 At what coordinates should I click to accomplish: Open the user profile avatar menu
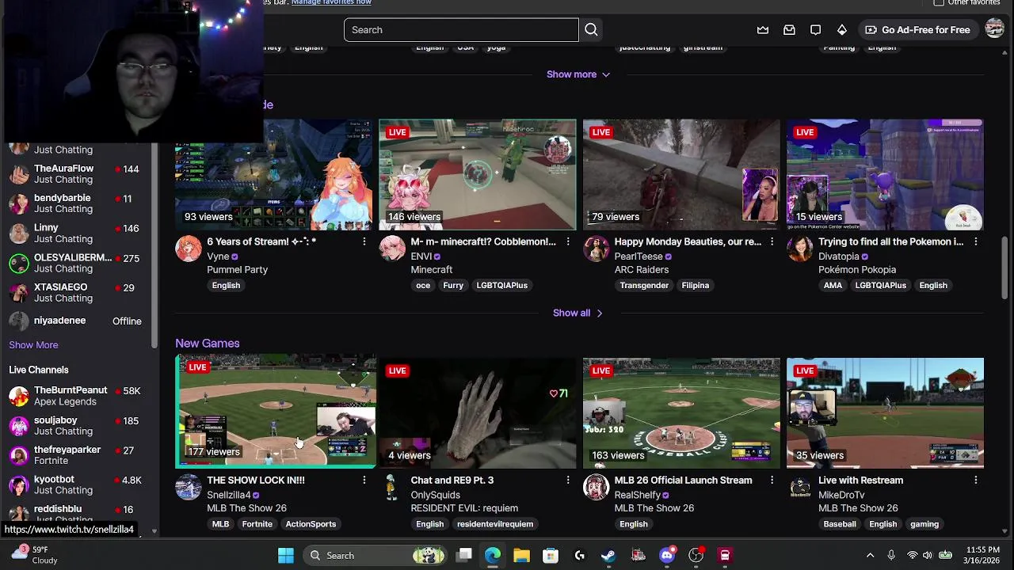994,29
